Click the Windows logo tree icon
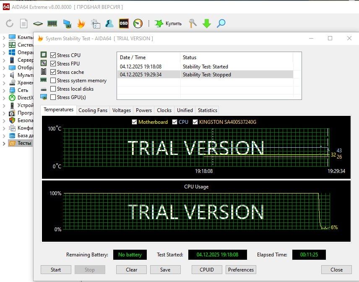 click(x=12, y=52)
